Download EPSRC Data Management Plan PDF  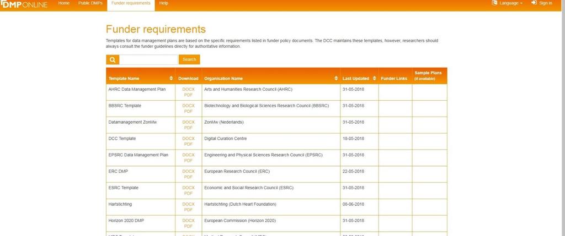click(188, 161)
